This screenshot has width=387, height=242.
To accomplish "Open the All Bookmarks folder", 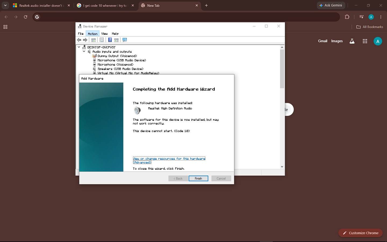I will (370, 27).
